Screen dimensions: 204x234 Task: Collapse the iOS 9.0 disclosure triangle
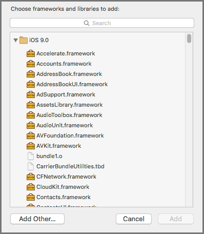(16, 41)
